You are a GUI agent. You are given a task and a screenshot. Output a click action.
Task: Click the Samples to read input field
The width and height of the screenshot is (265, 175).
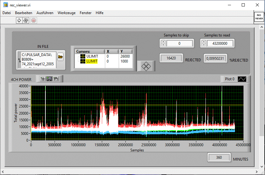click(x=220, y=44)
